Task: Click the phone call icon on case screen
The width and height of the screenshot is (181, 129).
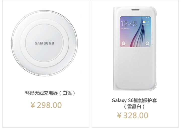Action: [x=123, y=43]
